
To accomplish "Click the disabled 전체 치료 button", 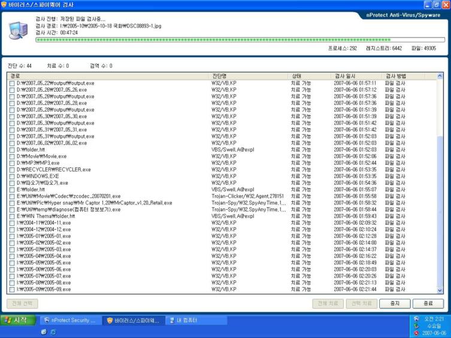I will pyautogui.click(x=328, y=303).
